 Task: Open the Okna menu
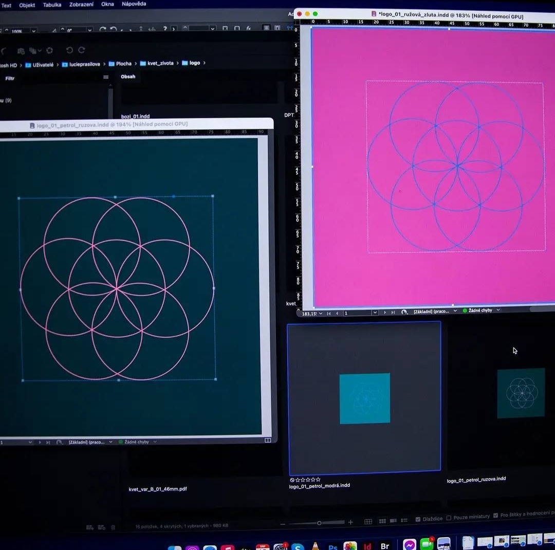point(107,4)
